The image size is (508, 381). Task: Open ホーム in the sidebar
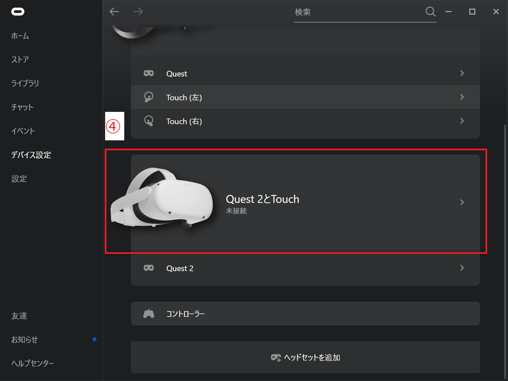point(20,36)
